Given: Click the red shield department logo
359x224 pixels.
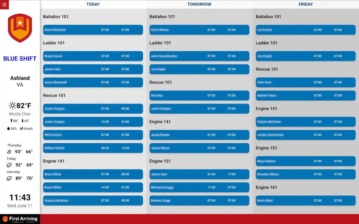Looking at the screenshot, I should (20, 28).
